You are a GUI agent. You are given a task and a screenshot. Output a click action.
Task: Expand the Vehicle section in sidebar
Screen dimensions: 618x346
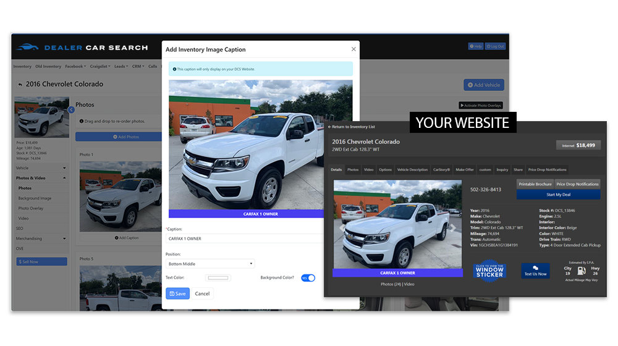point(41,168)
